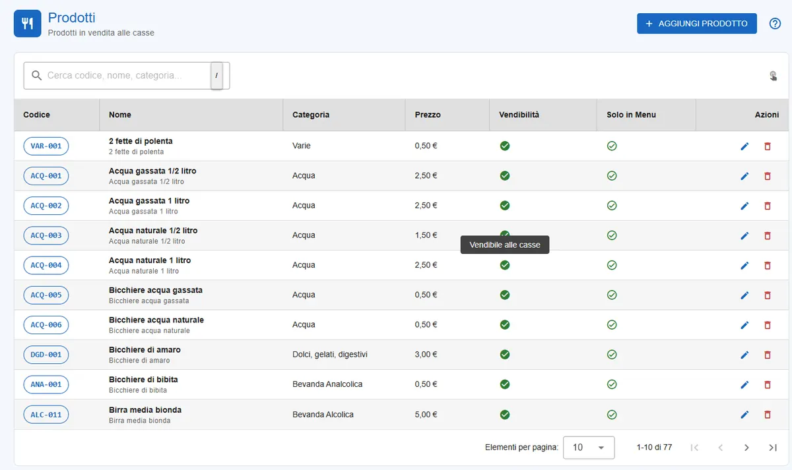This screenshot has width=792, height=470.
Task: Click the pencil icon for Birra media bionda
Action: [744, 415]
